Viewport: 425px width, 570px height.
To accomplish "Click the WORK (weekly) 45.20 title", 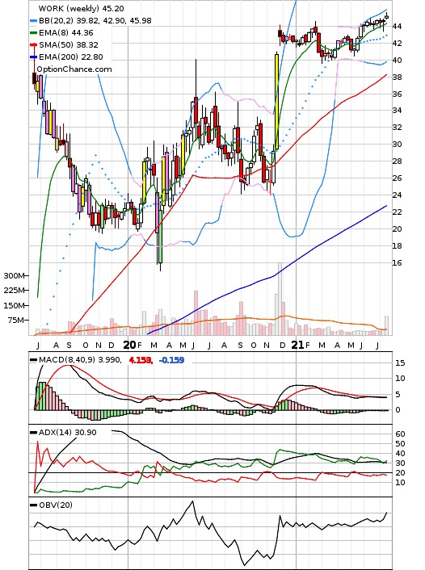I will point(81,8).
